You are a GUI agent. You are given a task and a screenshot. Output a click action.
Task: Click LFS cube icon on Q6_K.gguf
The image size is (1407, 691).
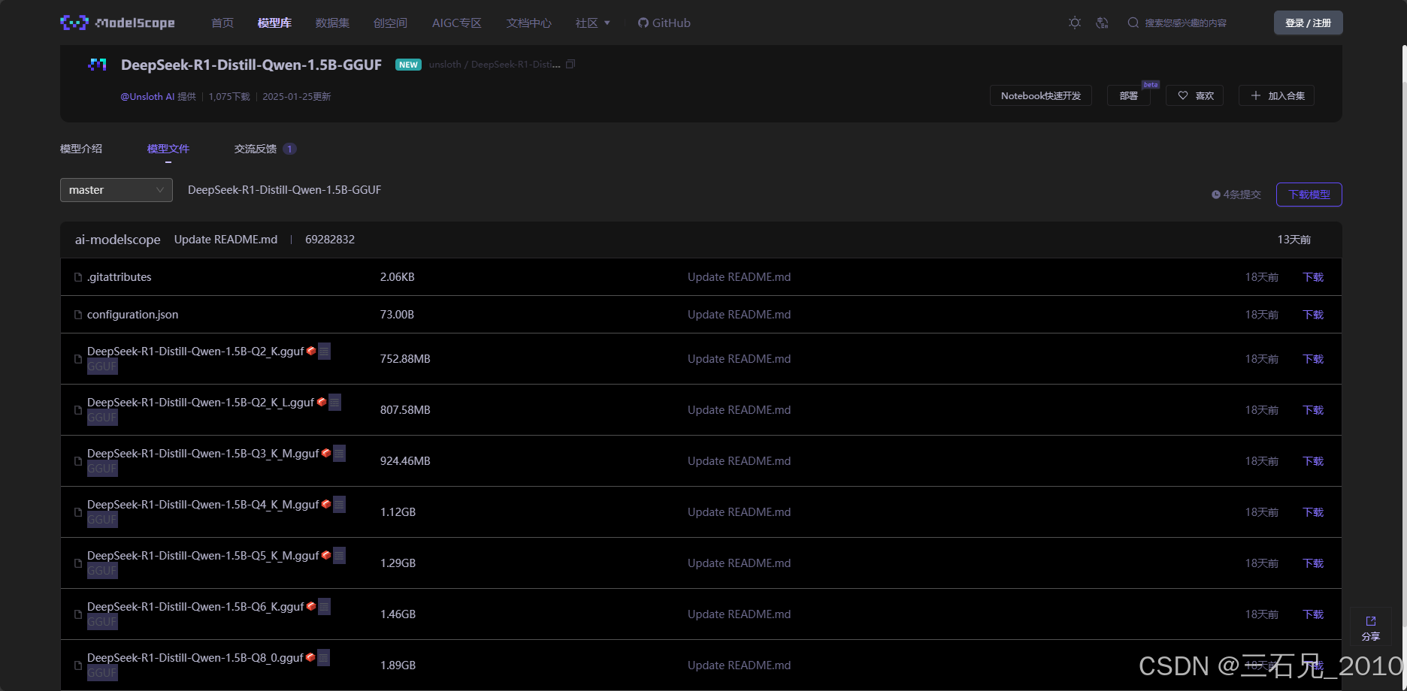pos(311,606)
